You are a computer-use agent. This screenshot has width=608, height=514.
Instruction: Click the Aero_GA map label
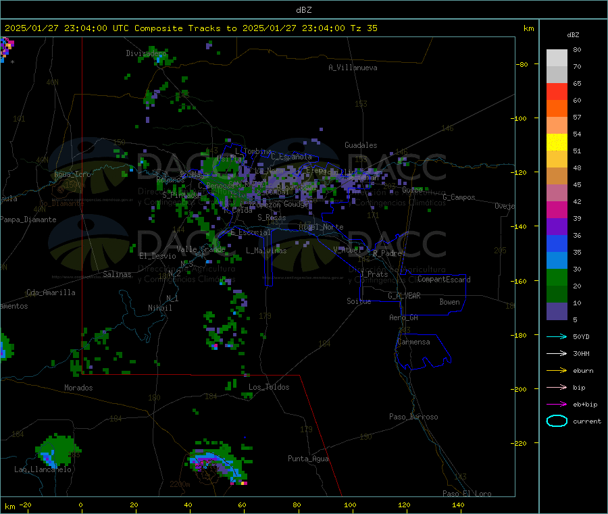403,317
